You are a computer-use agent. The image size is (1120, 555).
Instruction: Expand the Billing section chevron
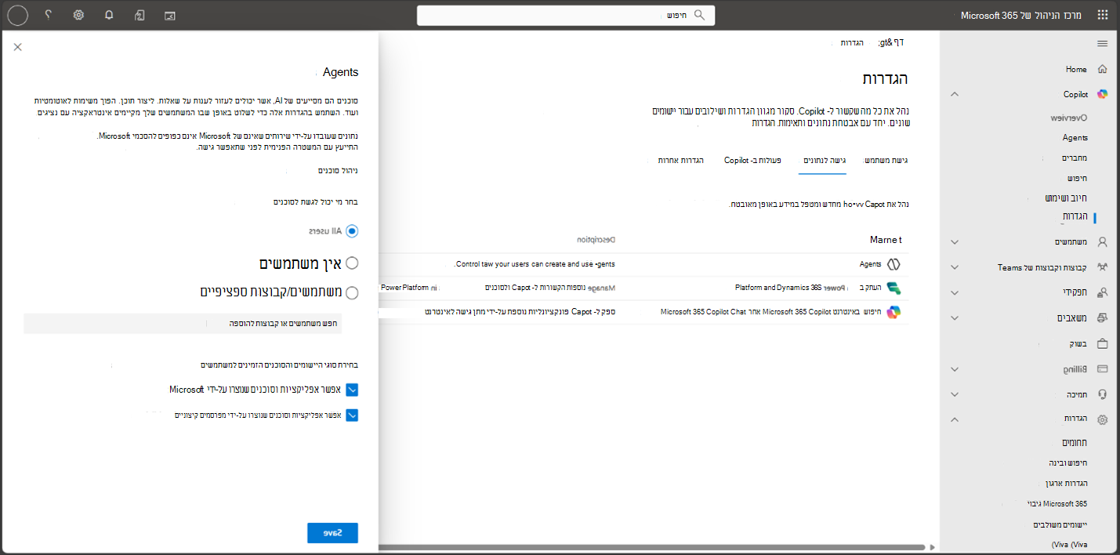point(955,368)
